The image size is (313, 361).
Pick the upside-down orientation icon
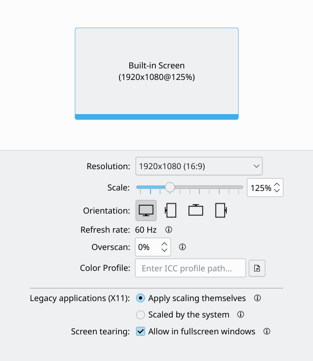click(196, 210)
